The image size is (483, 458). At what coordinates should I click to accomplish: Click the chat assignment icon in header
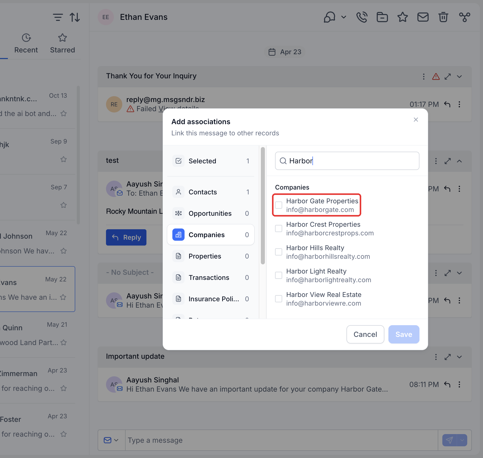coord(329,17)
